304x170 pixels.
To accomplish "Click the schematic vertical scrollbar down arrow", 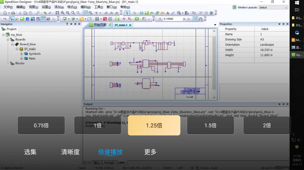I will coord(214,98).
